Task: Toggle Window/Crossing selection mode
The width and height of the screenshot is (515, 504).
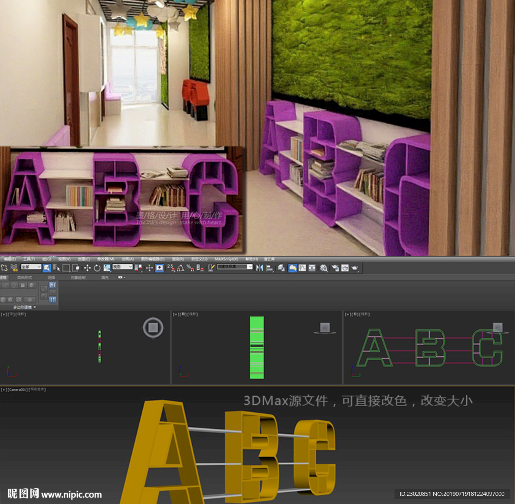Action: pos(76,268)
